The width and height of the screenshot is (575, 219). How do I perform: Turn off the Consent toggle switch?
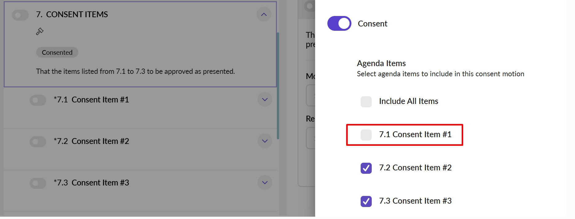coord(339,24)
